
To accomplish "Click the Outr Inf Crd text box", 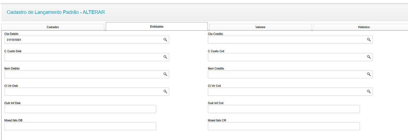I will coord(284,109).
